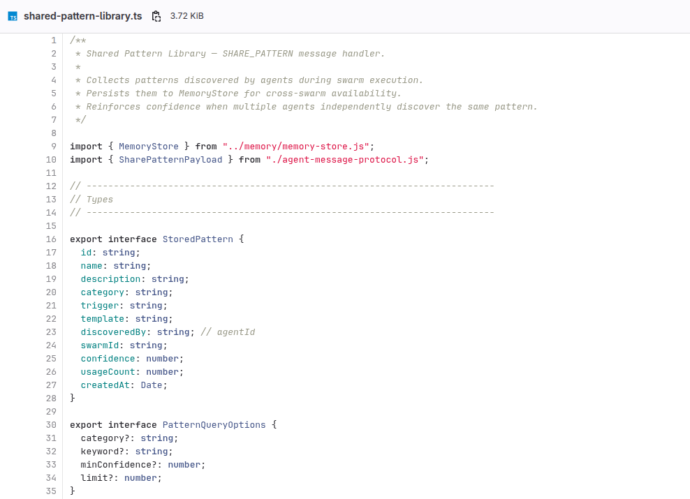Click line number 16
This screenshot has height=499, width=690.
(x=51, y=239)
